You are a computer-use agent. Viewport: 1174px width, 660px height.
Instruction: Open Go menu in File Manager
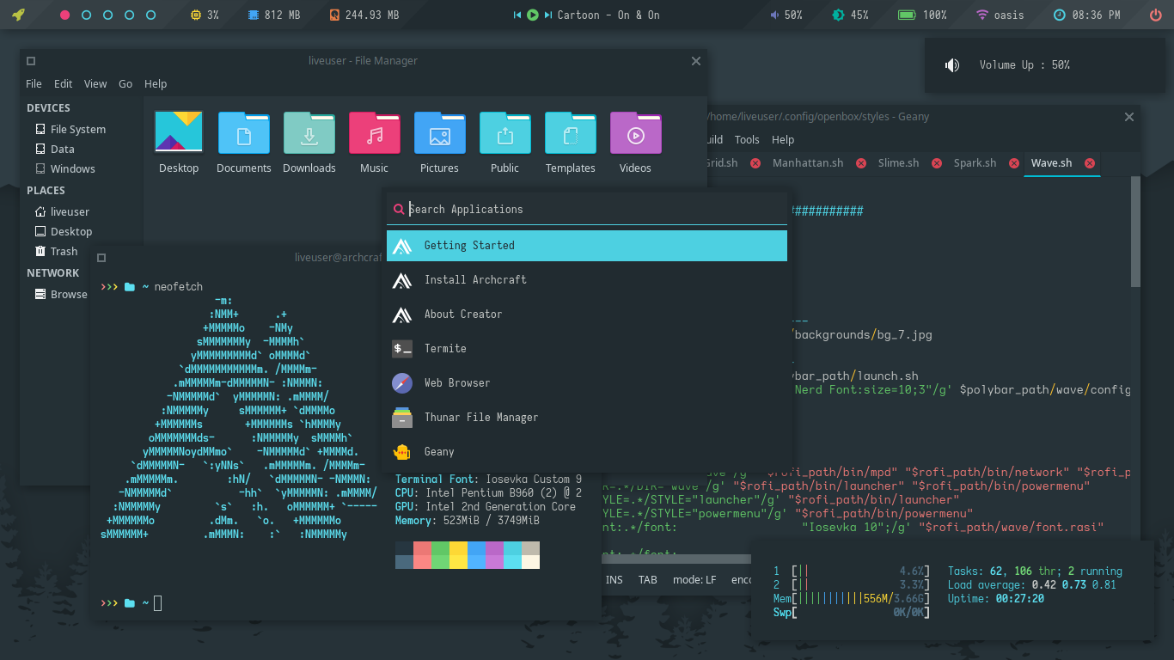[x=125, y=84]
